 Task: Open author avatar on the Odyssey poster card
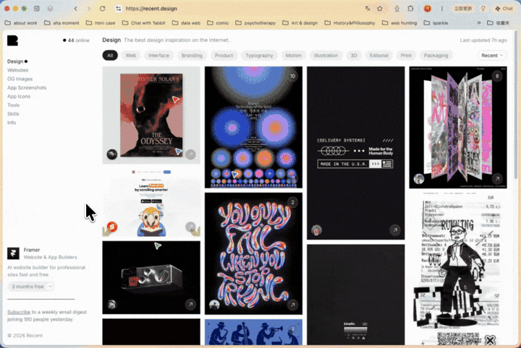pos(112,154)
